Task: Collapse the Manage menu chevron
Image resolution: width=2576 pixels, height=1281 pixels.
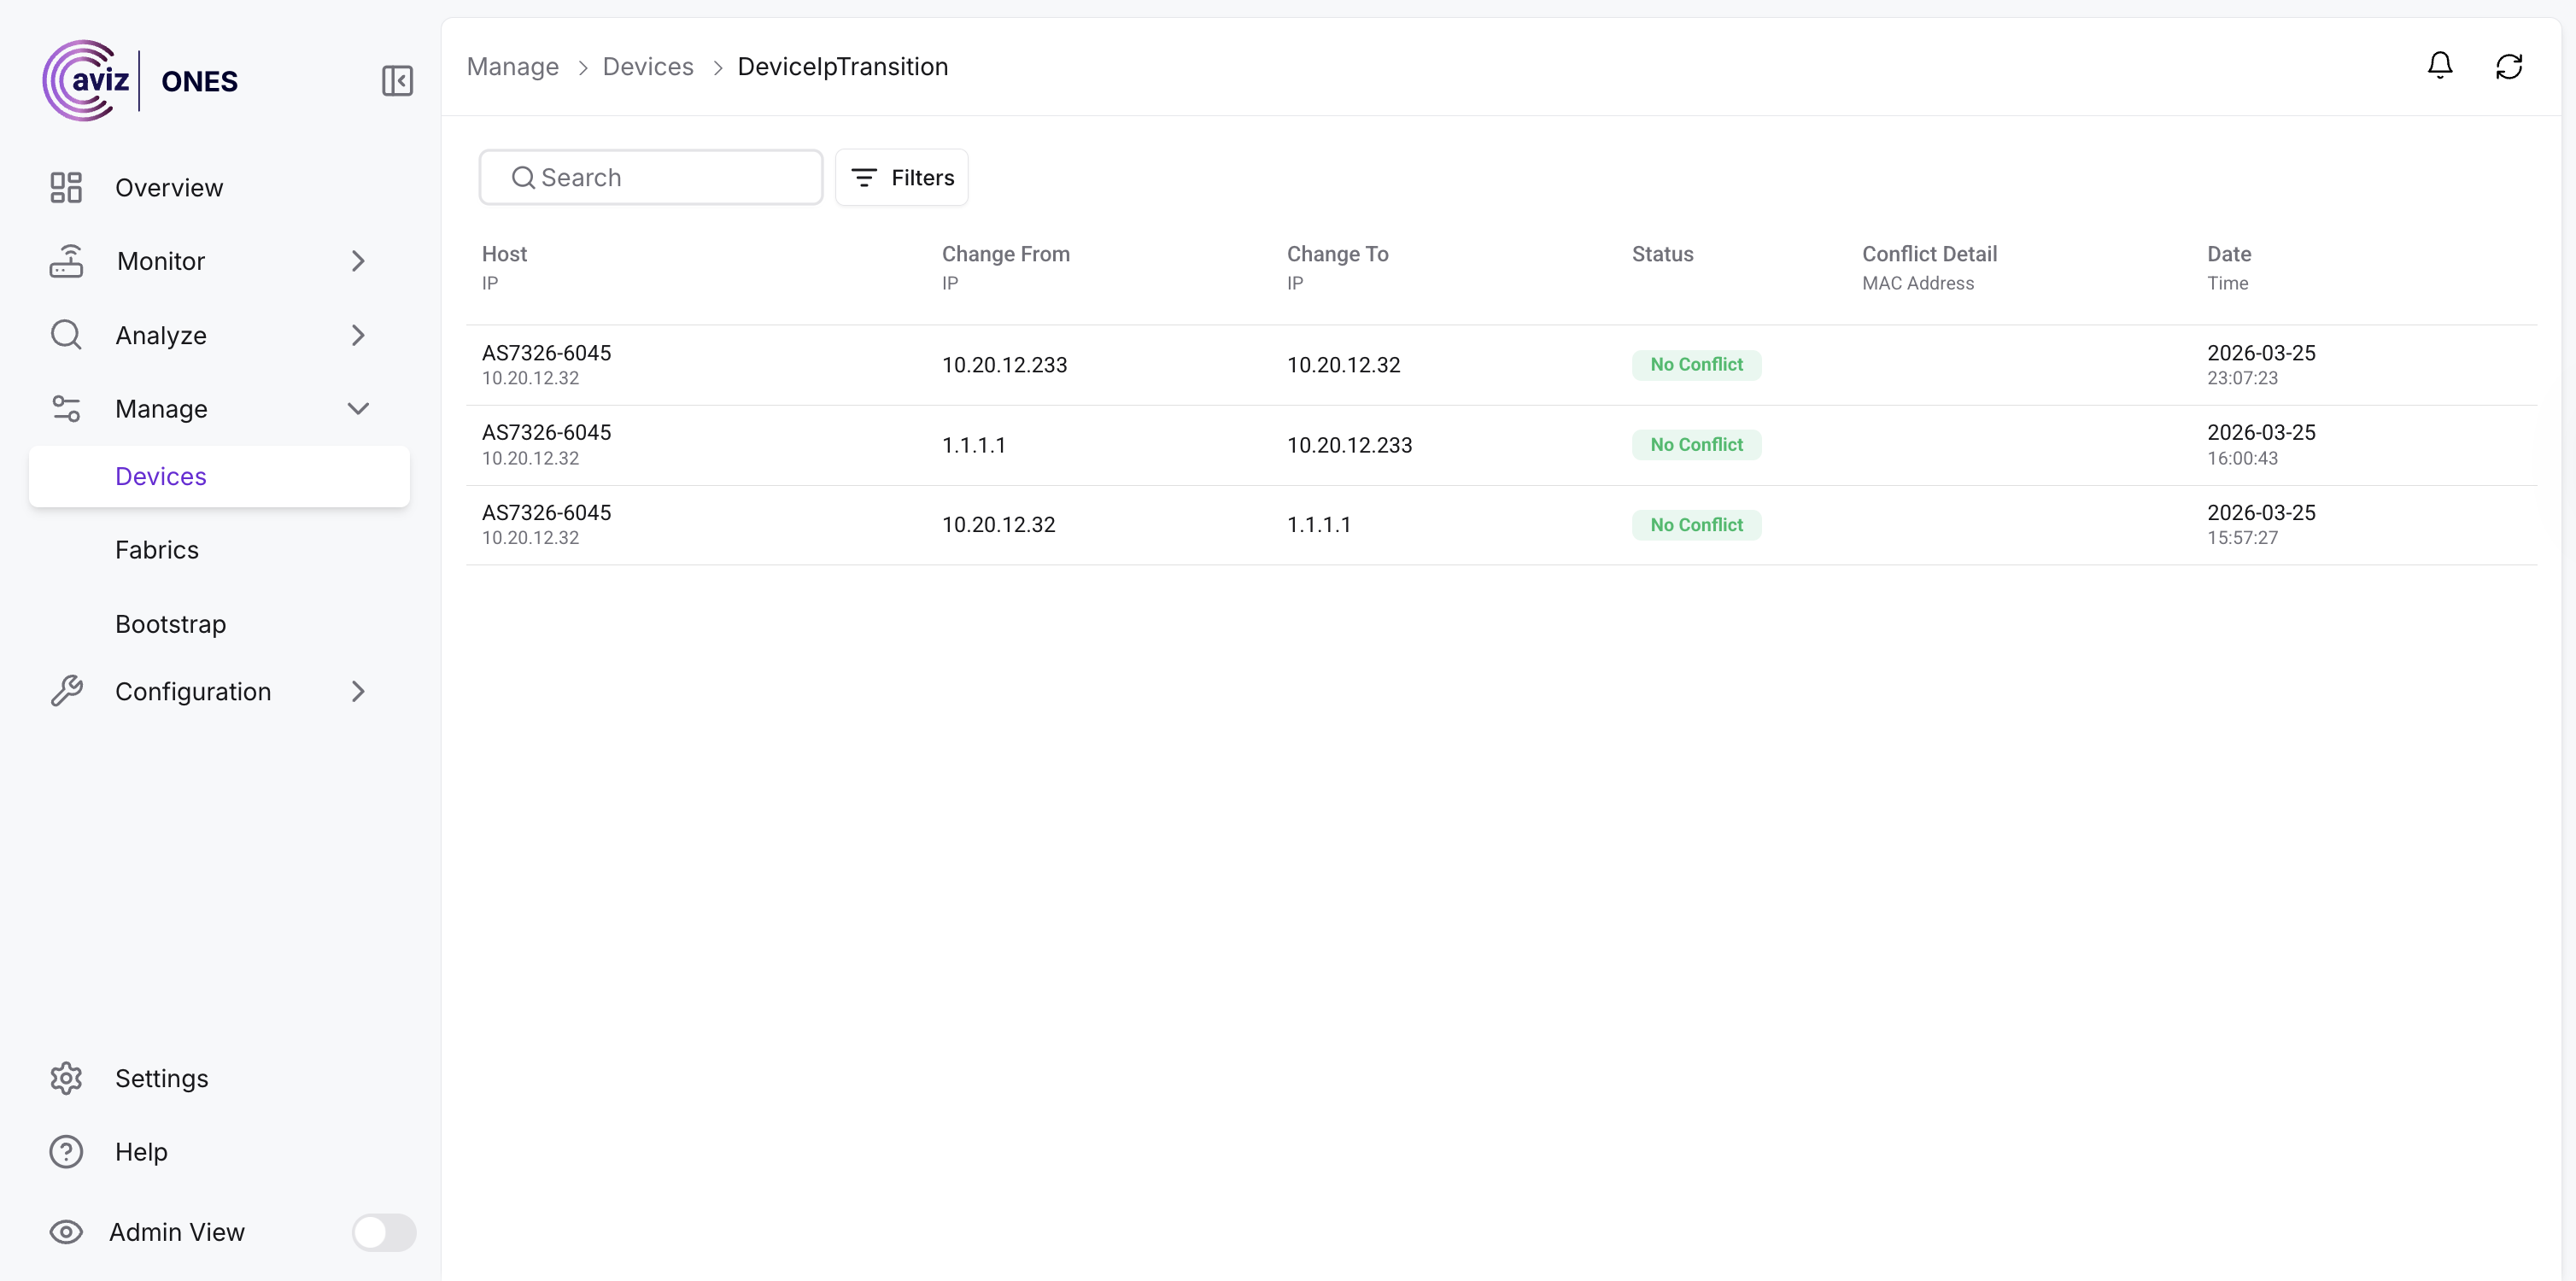Action: coord(358,408)
